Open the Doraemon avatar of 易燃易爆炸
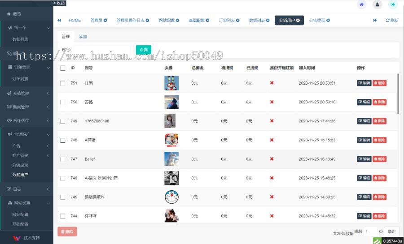This screenshot has height=244, width=404. (x=171, y=197)
